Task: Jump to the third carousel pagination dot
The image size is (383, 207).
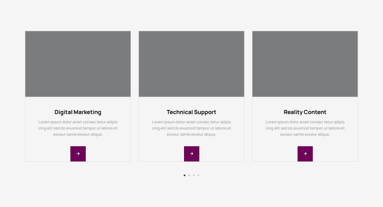Action: point(193,175)
